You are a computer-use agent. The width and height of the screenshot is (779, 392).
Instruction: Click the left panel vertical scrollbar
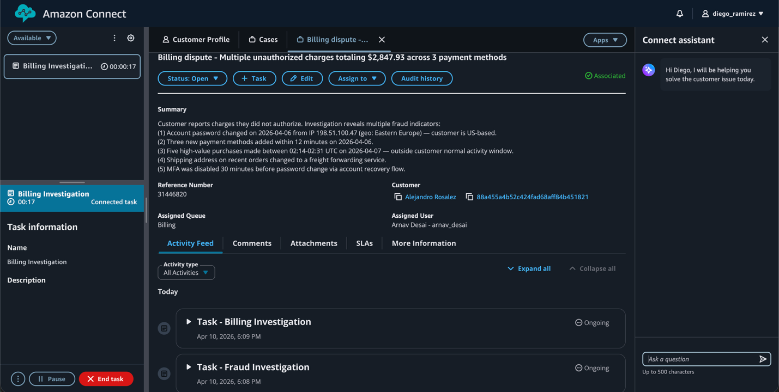coord(146,210)
